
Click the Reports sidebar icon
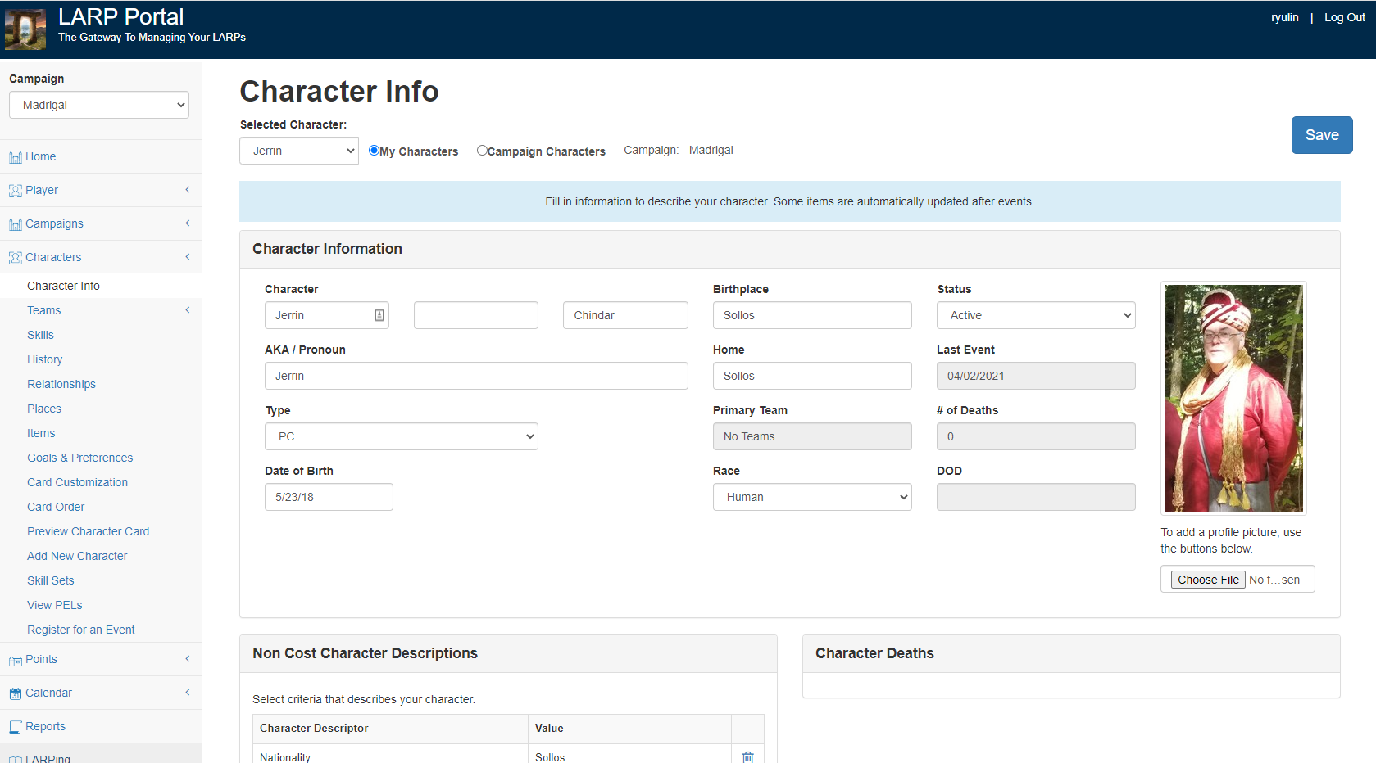point(15,727)
